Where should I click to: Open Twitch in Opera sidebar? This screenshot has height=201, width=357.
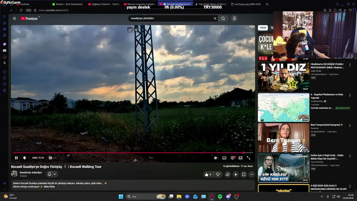pyautogui.click(x=4, y=44)
